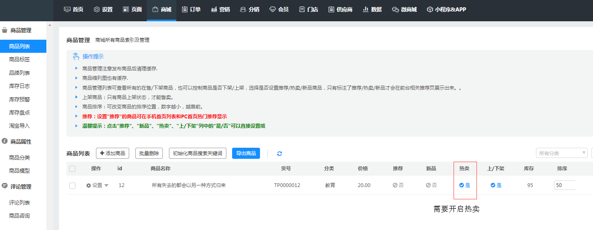
Task: Click the gear icon in the product row
Action: [89, 185]
